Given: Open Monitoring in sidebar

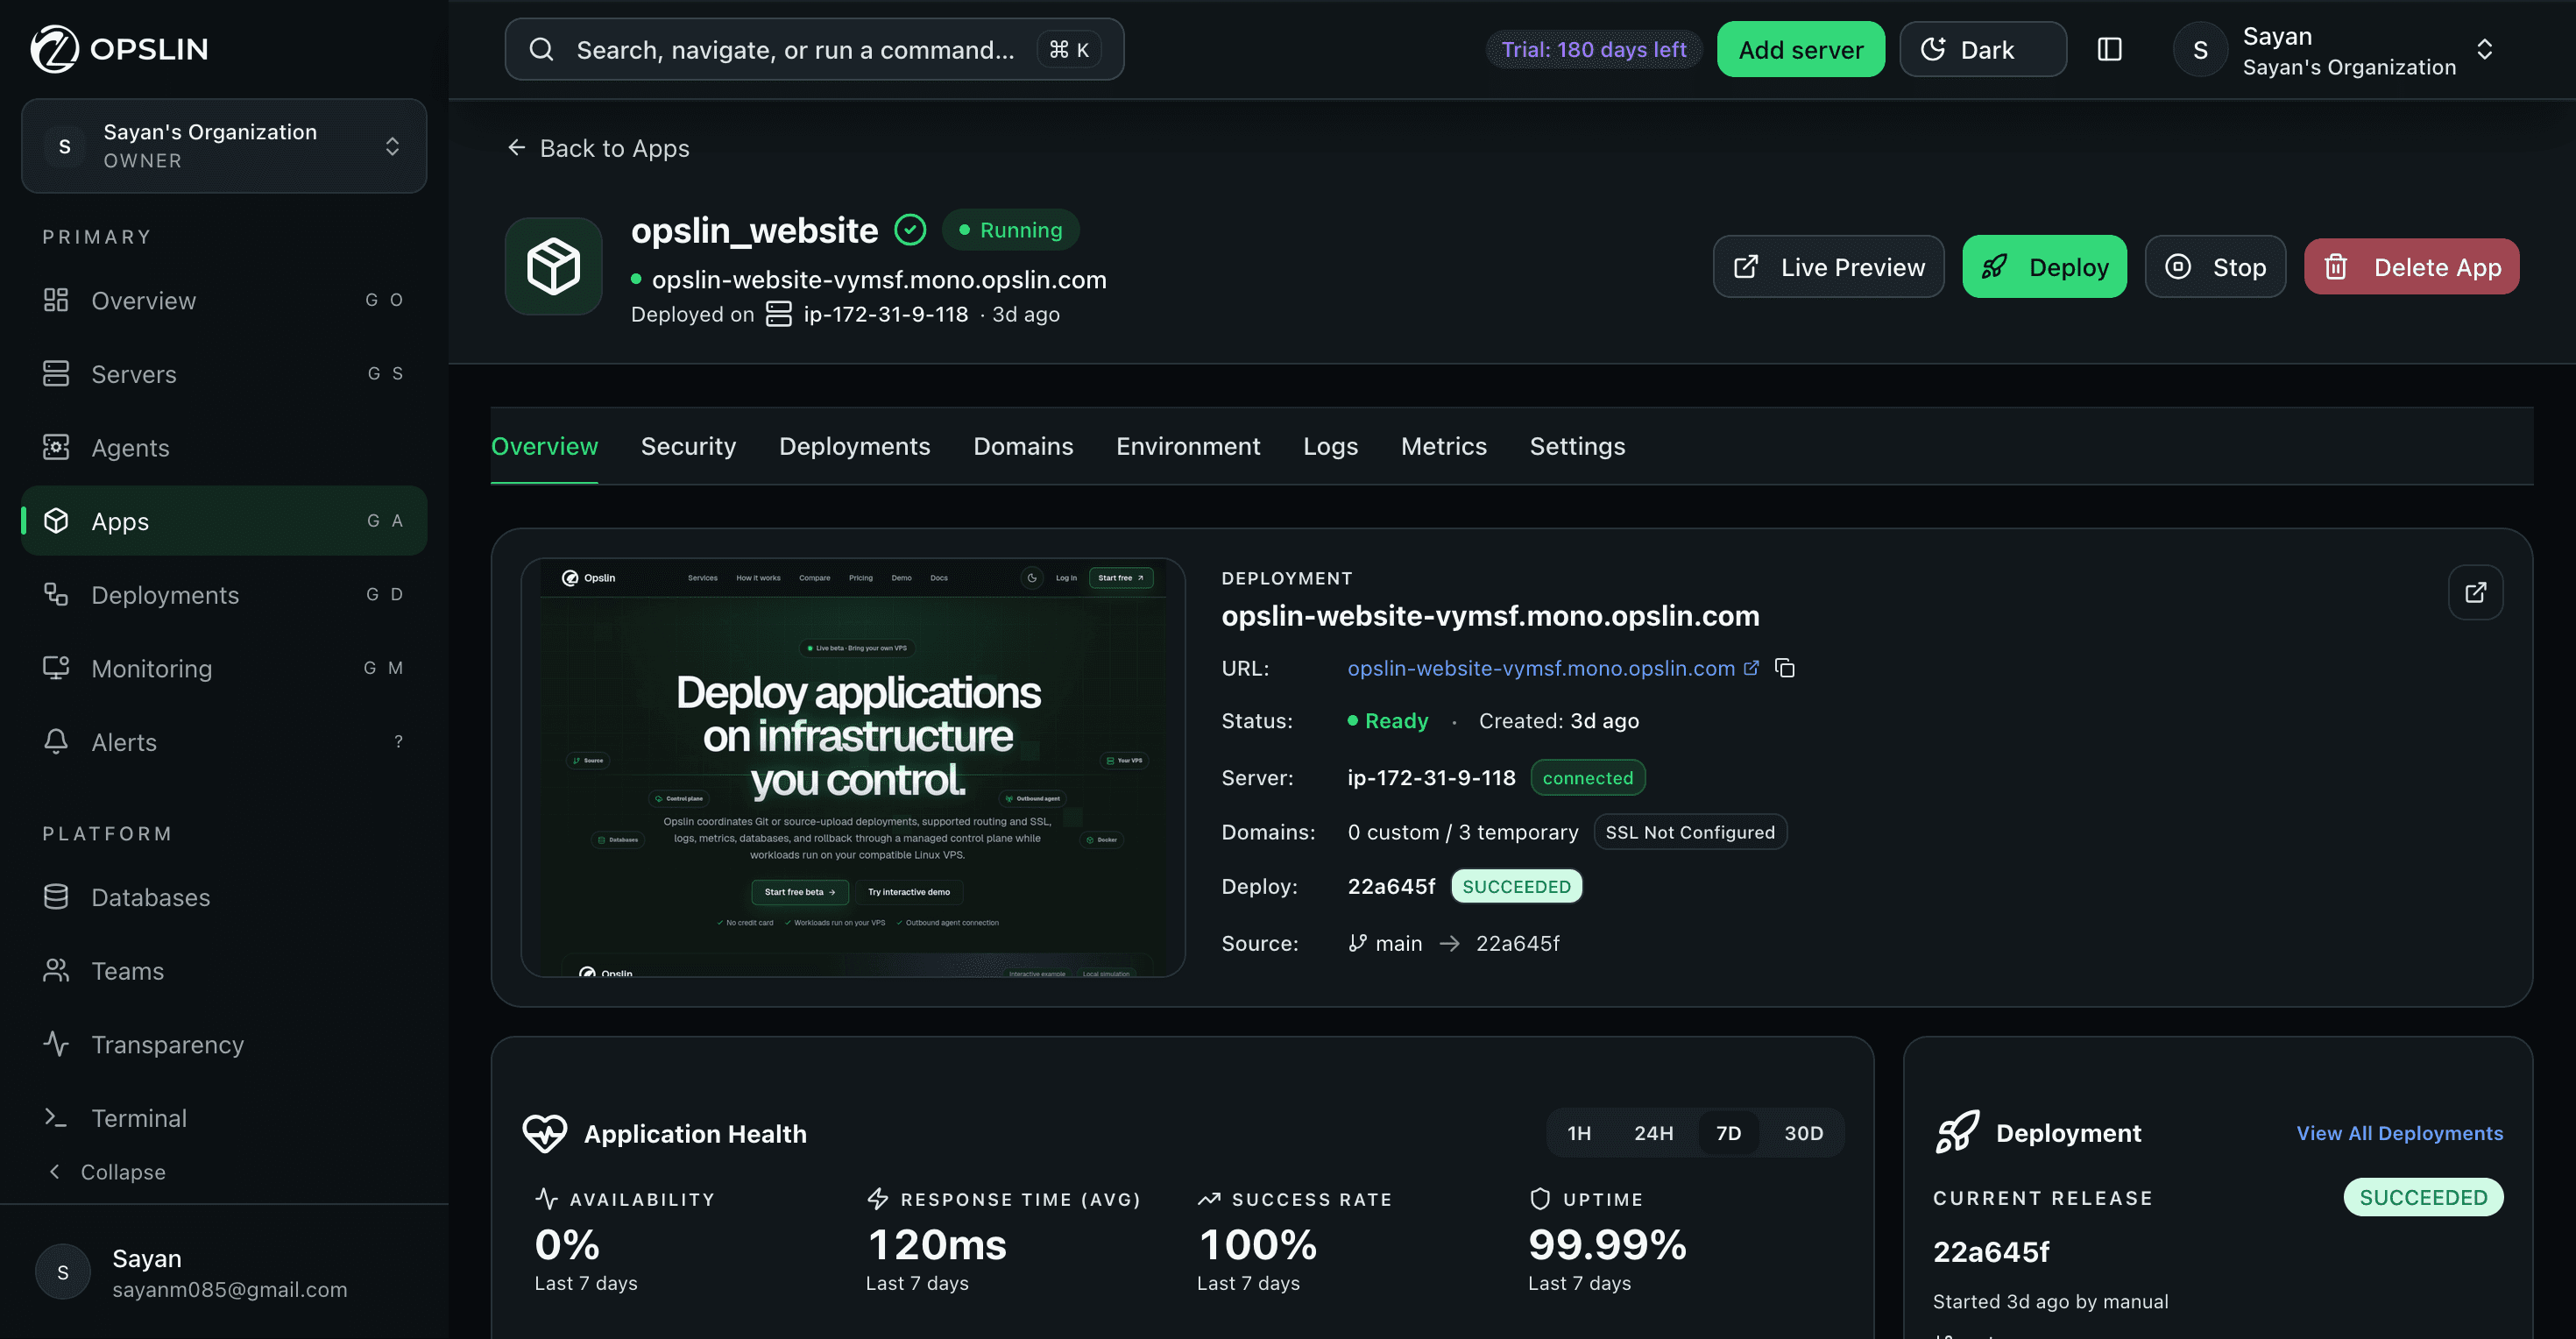Looking at the screenshot, I should pos(223,668).
